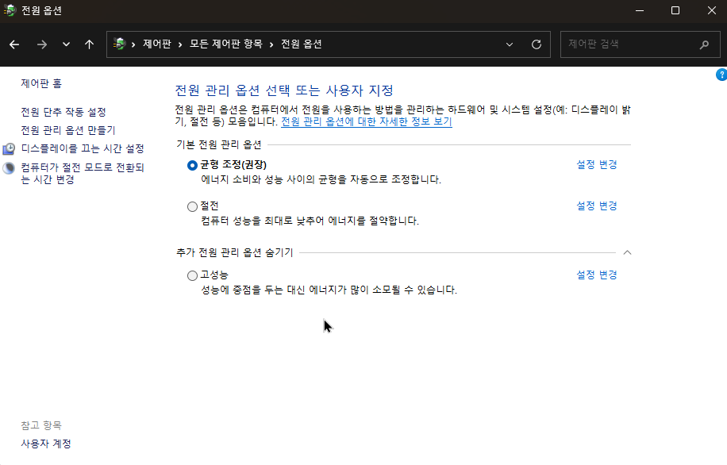Viewport: 727px width, 465px height.
Task: Open 사용자 계정 link
Action: coord(46,444)
